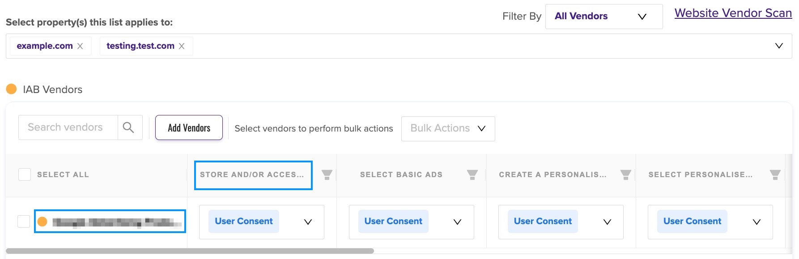Remove example.com property tag
Screen dimensions: 799x259
(80, 46)
